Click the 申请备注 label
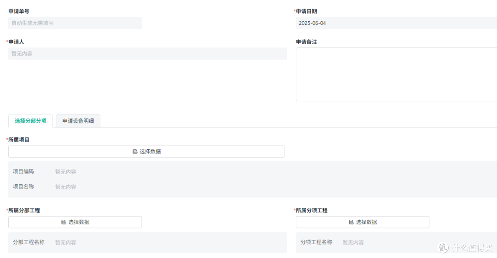 point(306,42)
